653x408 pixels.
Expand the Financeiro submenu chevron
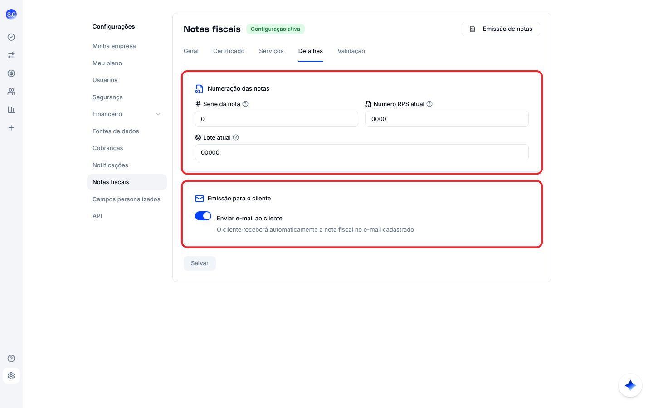pos(158,114)
